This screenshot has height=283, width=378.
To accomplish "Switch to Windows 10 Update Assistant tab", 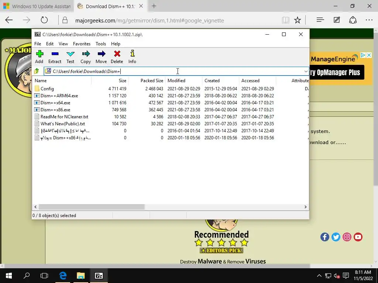I will (x=37, y=6).
